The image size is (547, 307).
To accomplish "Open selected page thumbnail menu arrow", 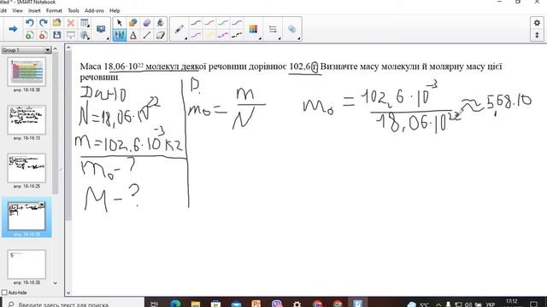I will tap(42, 205).
